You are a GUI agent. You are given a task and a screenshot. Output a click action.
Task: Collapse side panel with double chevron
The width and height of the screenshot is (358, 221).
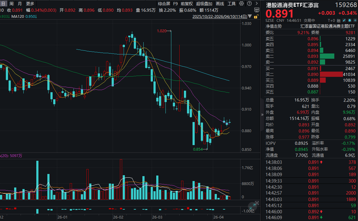pos(262,114)
